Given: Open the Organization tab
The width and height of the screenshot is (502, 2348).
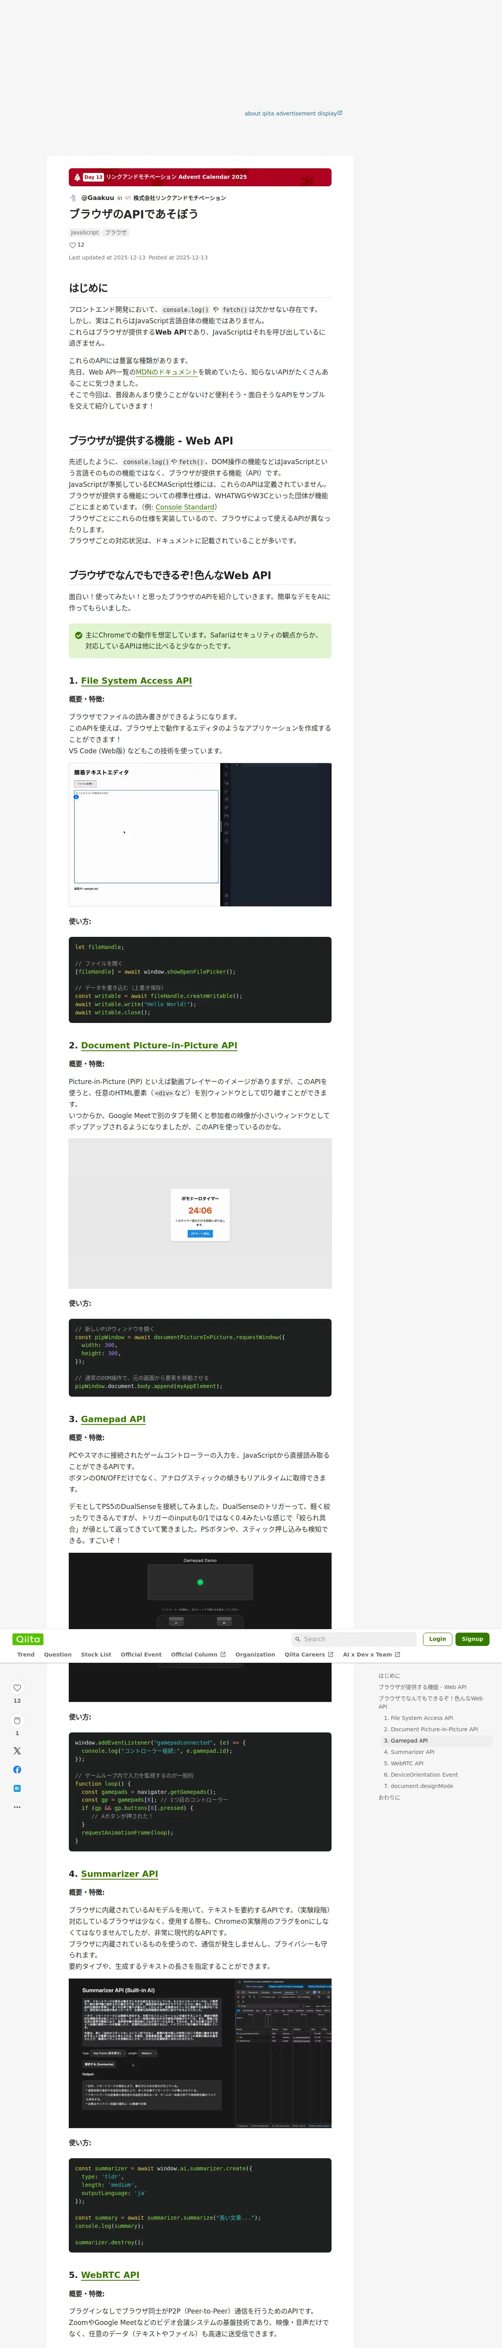Looking at the screenshot, I should pos(255,1654).
